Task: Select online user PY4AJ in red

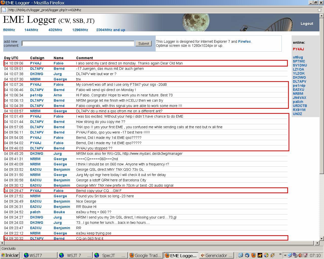Action: [x=298, y=49]
